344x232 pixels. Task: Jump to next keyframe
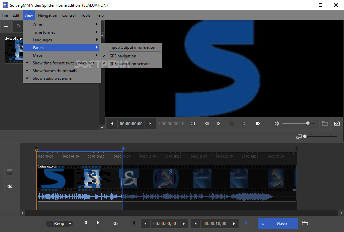[x=258, y=124]
